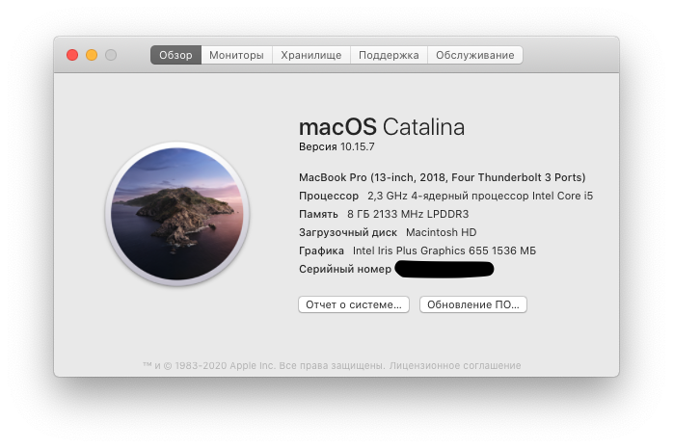Click the Загрузочный диск label
The width and height of the screenshot is (673, 448).
pos(348,232)
